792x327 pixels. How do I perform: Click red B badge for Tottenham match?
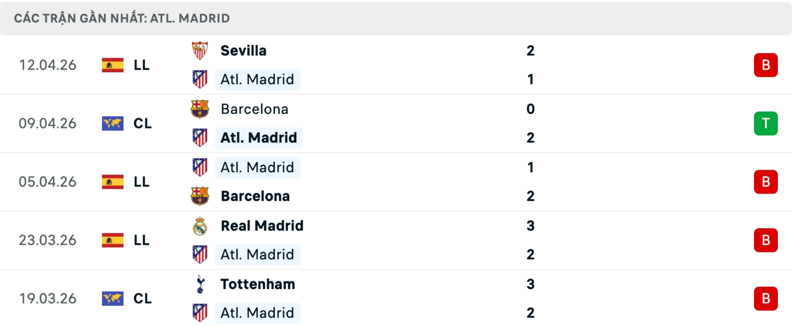tap(766, 299)
